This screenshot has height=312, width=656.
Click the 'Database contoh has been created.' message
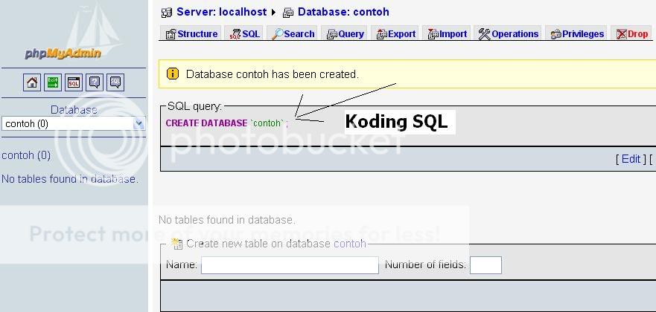pos(273,74)
